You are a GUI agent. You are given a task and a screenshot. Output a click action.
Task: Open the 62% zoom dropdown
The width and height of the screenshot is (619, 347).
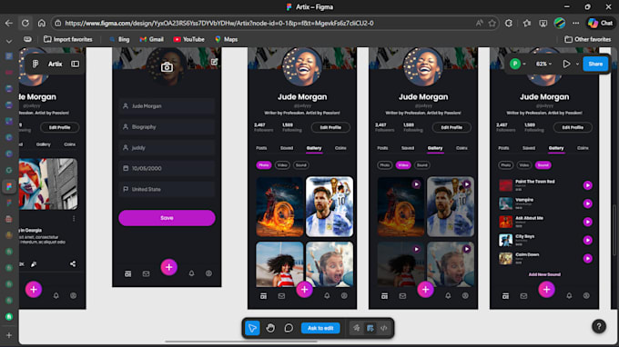[x=543, y=64]
